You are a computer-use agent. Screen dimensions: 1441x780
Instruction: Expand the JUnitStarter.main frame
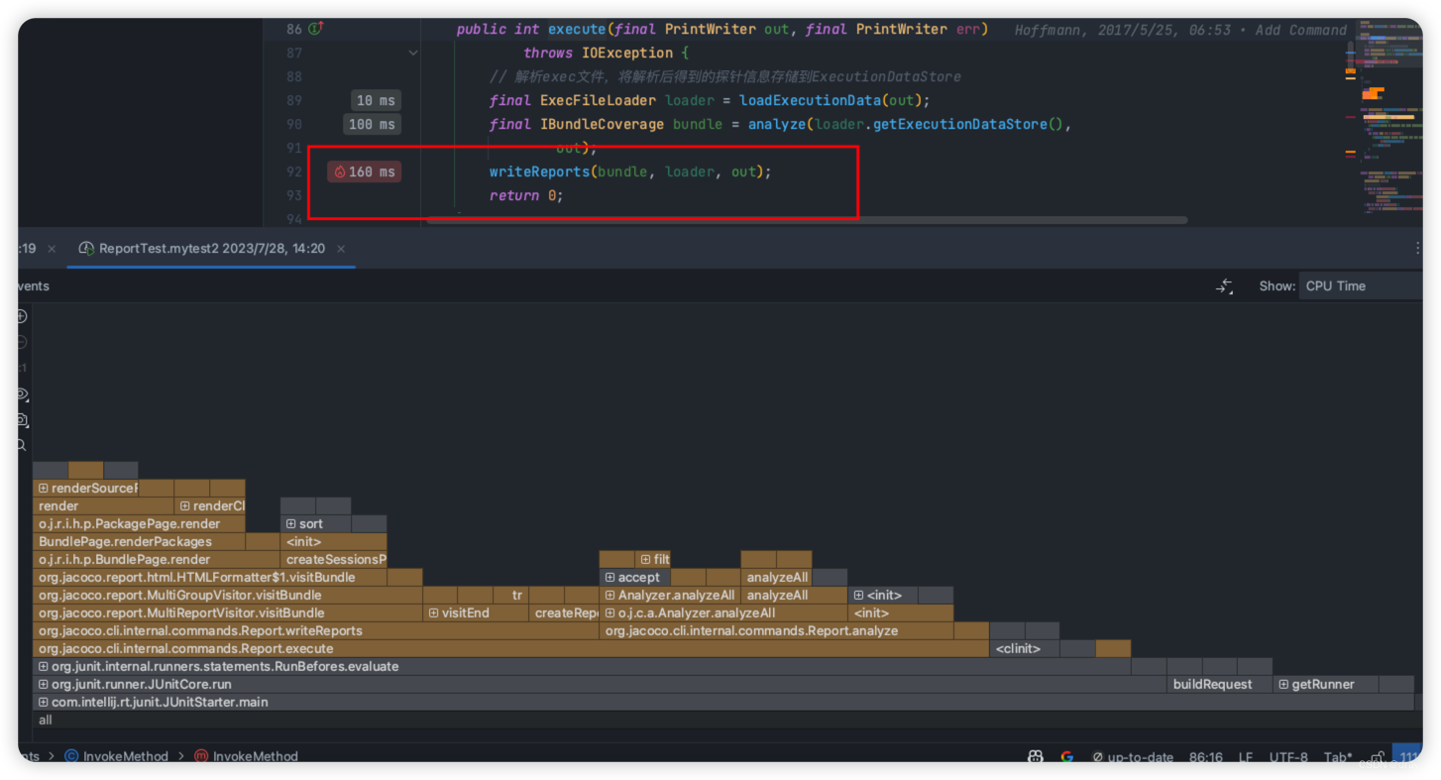click(x=44, y=703)
